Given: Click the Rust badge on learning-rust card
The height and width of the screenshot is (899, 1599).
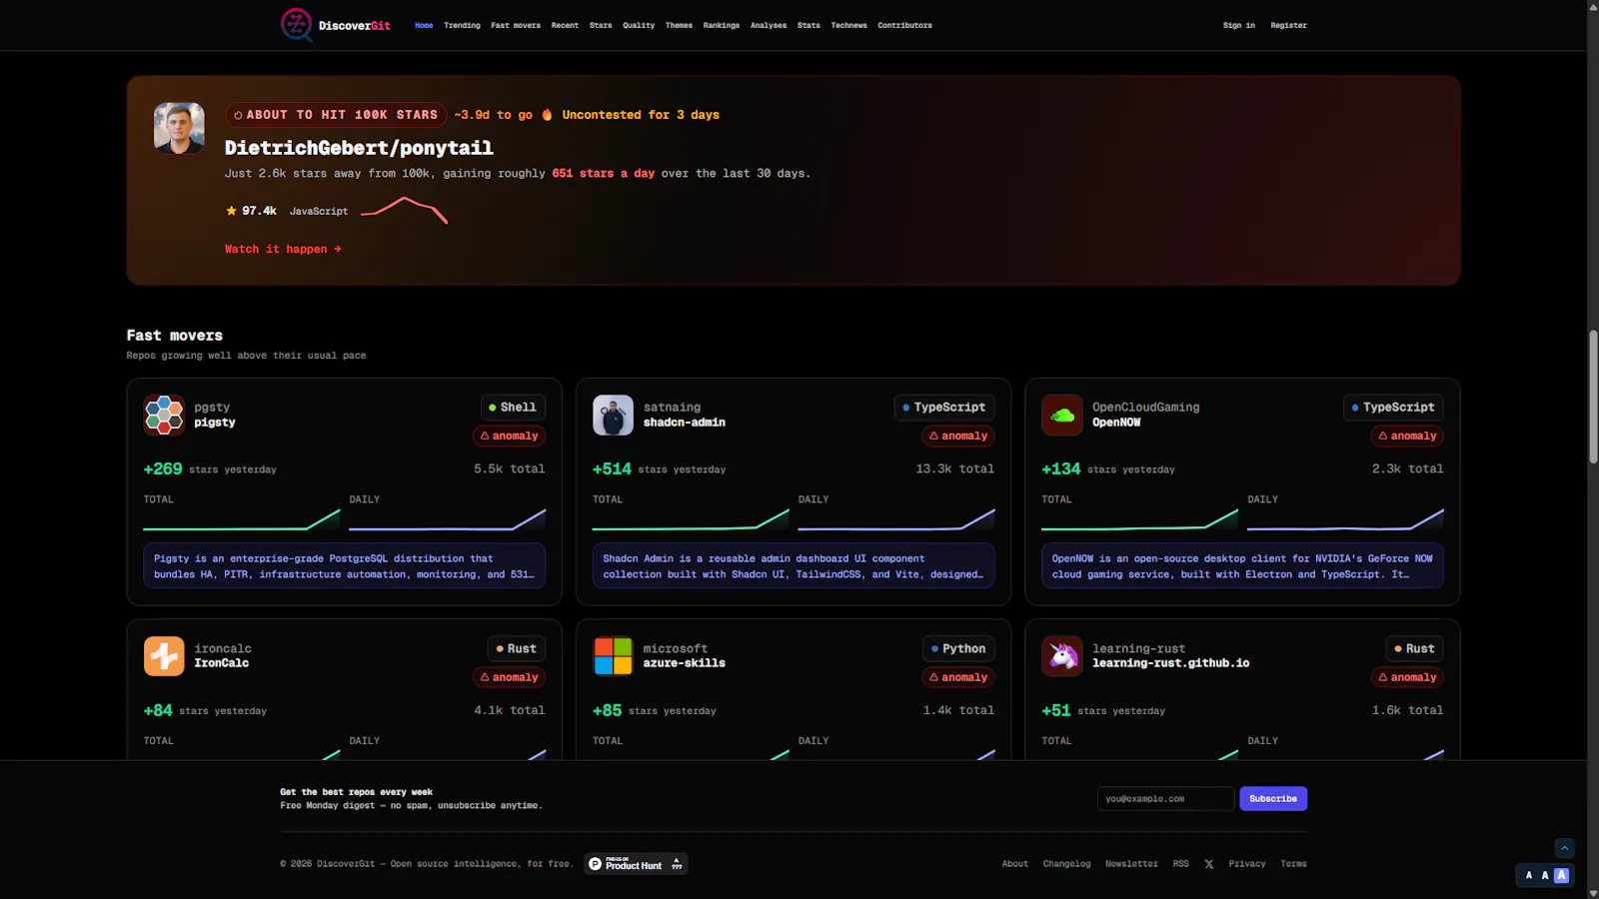Looking at the screenshot, I should click(x=1415, y=649).
